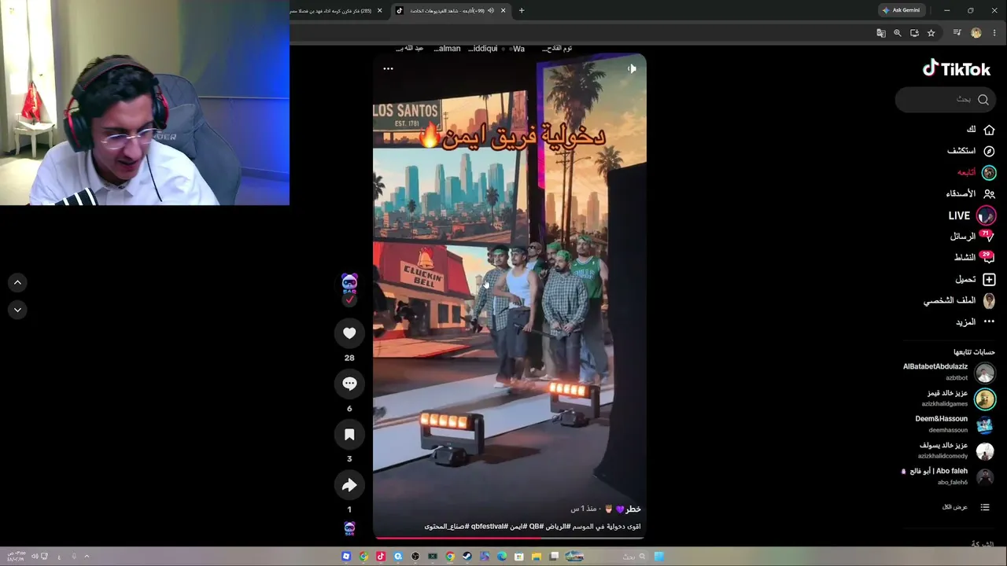Open the video creator's avatar beside the video
1007x566 pixels.
[x=349, y=283]
